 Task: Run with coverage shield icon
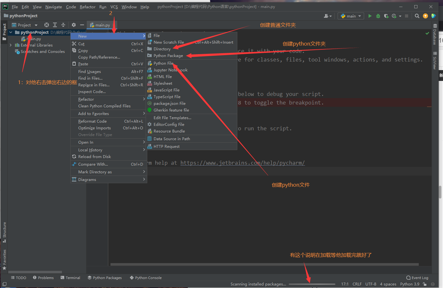click(x=386, y=16)
